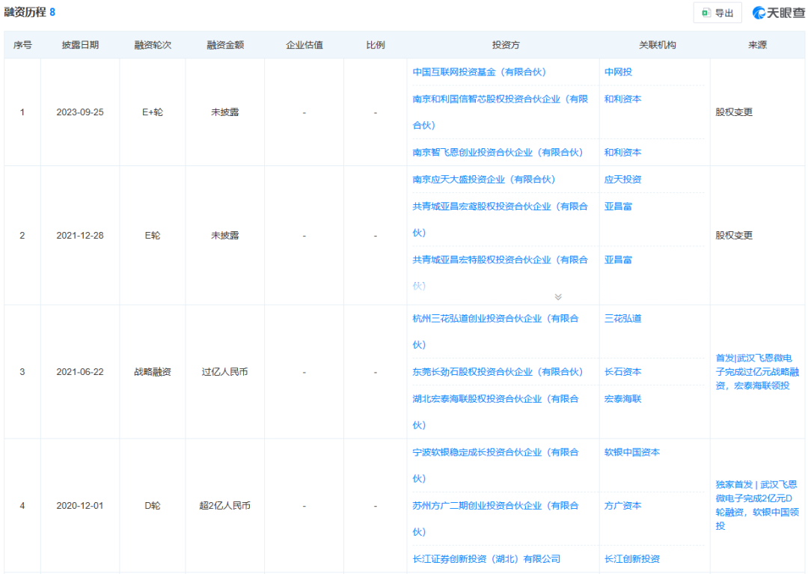
Task: Open source article 首发|武汉飞恩微电子完成过亿元战略融资
Action: [x=757, y=371]
